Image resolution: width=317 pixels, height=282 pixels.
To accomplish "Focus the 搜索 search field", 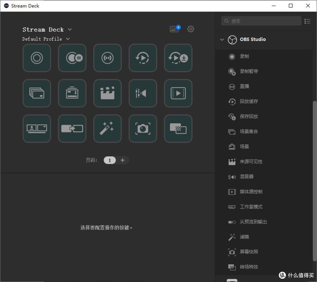I will (261, 21).
